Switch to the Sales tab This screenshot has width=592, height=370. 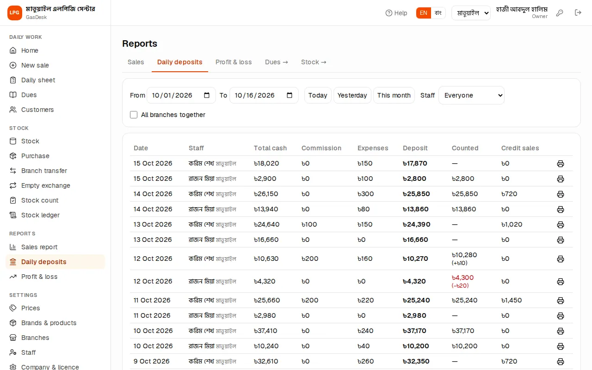pyautogui.click(x=136, y=62)
